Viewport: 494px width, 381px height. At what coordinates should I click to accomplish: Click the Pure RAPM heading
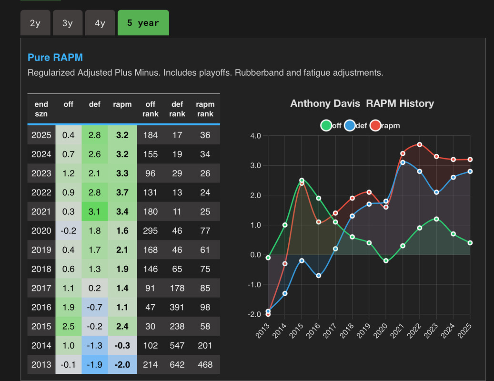(x=55, y=57)
